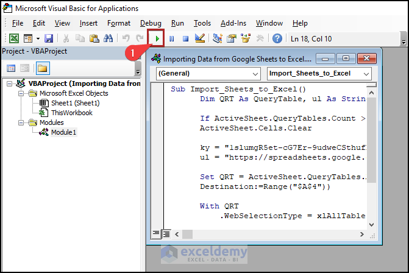Save the workbook with the floppy icon
This screenshot has height=273, width=409.
(49, 38)
